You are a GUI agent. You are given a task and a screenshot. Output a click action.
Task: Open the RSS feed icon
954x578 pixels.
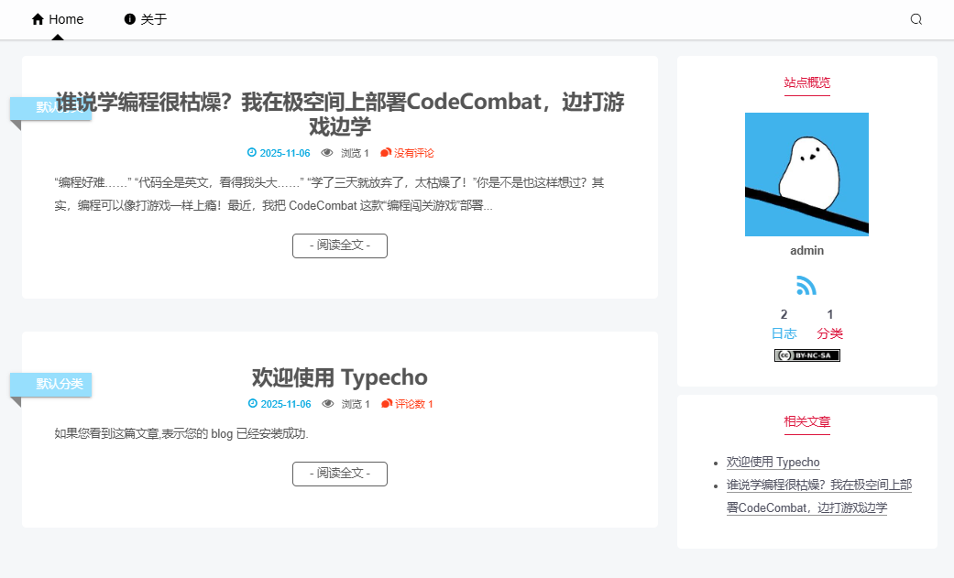[x=806, y=286]
